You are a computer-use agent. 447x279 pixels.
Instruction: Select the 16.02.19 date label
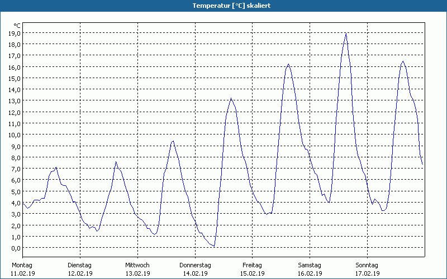(x=310, y=273)
